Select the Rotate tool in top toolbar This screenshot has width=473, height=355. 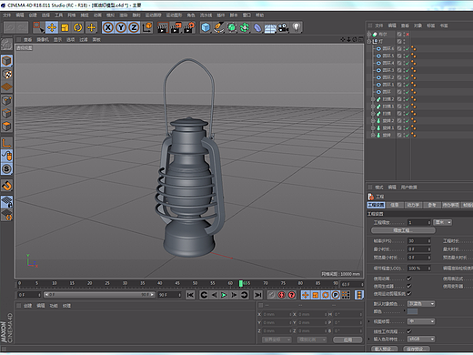click(78, 27)
